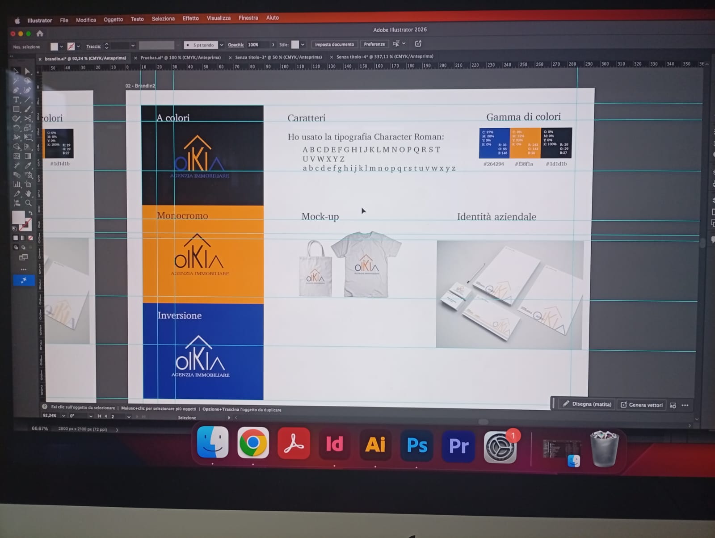Viewport: 715px width, 538px height.
Task: Pick the Scissors tool
Action: (28, 119)
